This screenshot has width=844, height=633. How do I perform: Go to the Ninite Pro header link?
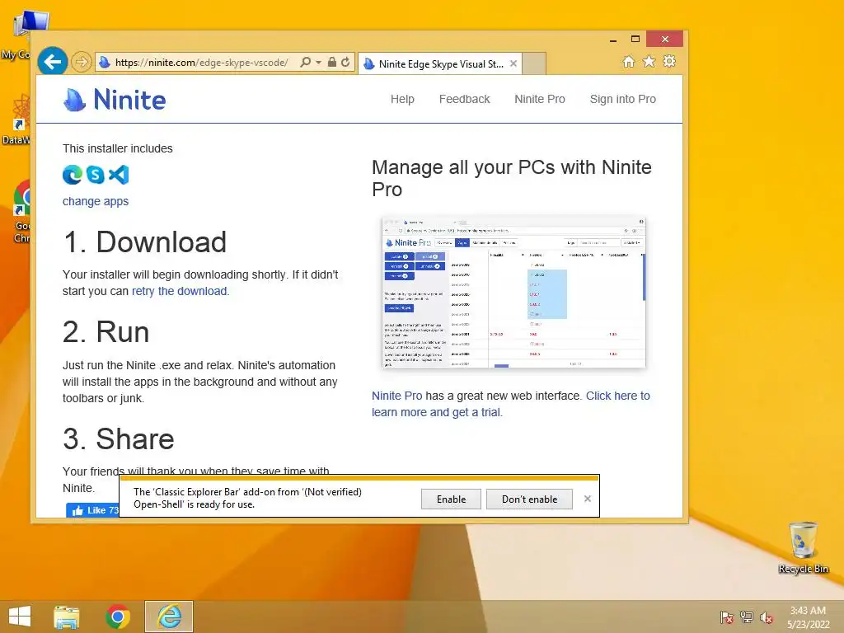(x=540, y=99)
